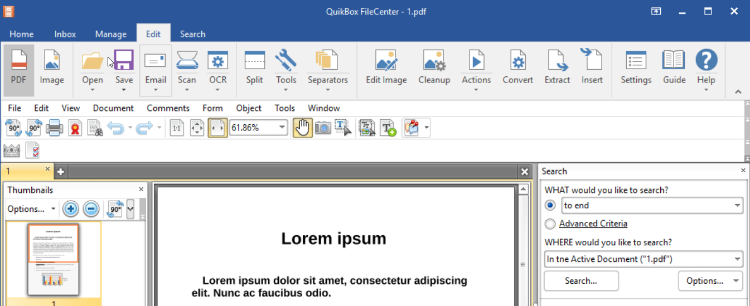Select the 'to end' search radio button
Screen dimensions: 750x306
(550, 205)
